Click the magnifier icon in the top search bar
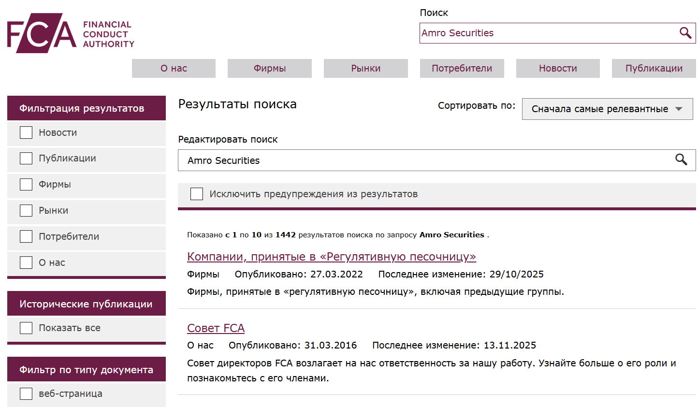 point(685,33)
